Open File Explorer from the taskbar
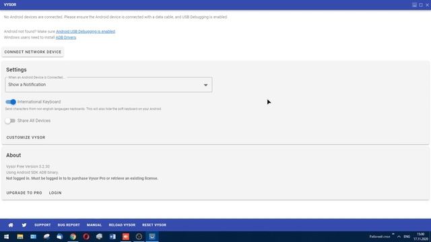The width and height of the screenshot is (431, 242). 20,237
